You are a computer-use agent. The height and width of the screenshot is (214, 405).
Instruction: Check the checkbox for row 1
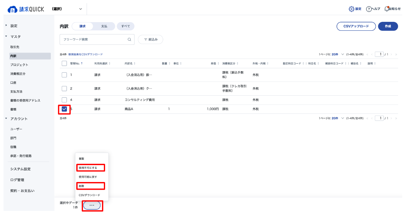pyautogui.click(x=64, y=75)
